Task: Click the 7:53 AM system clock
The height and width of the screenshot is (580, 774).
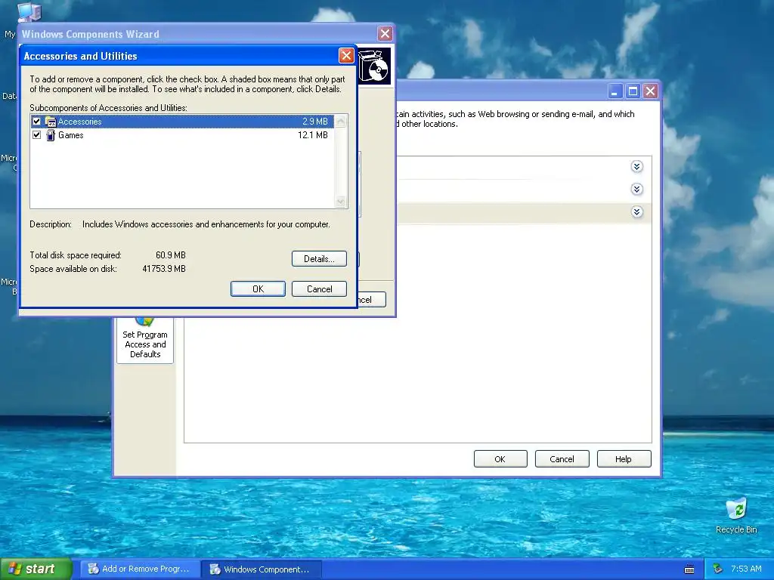Action: (746, 569)
